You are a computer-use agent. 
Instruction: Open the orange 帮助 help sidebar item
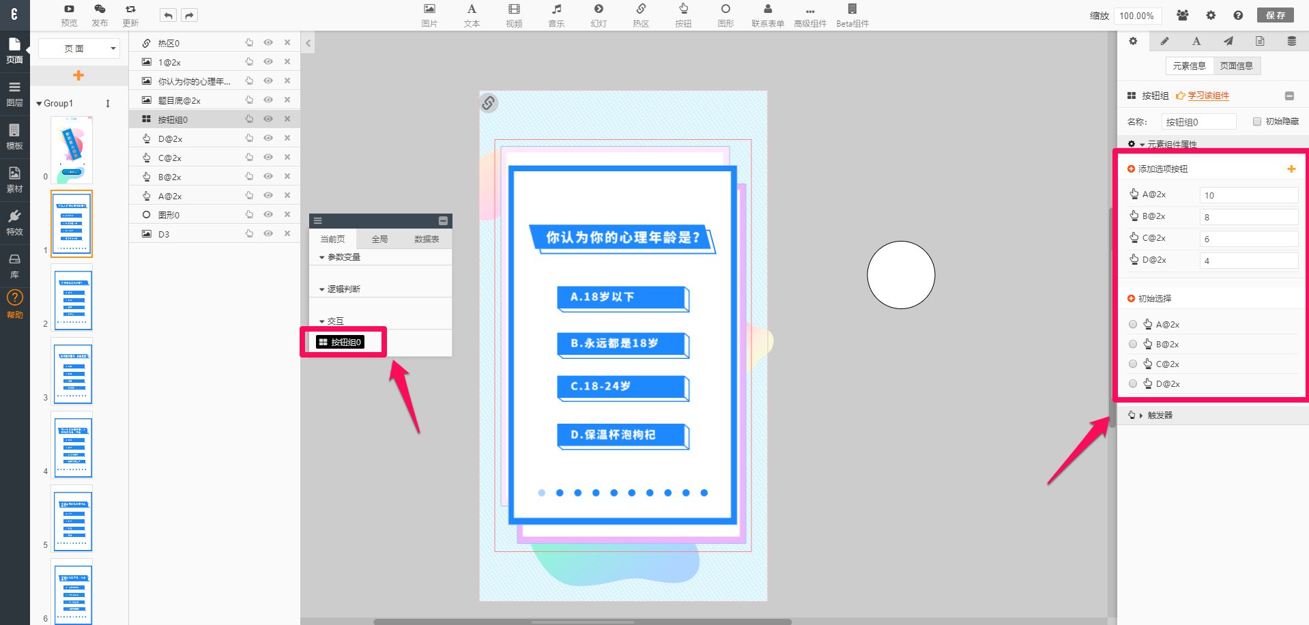coord(14,304)
